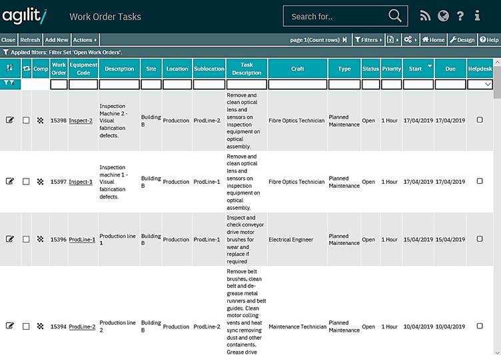Screen dimensions: 501x355
Task: Enable Helpdesk checkbox for work order 15398
Action: click(x=480, y=121)
